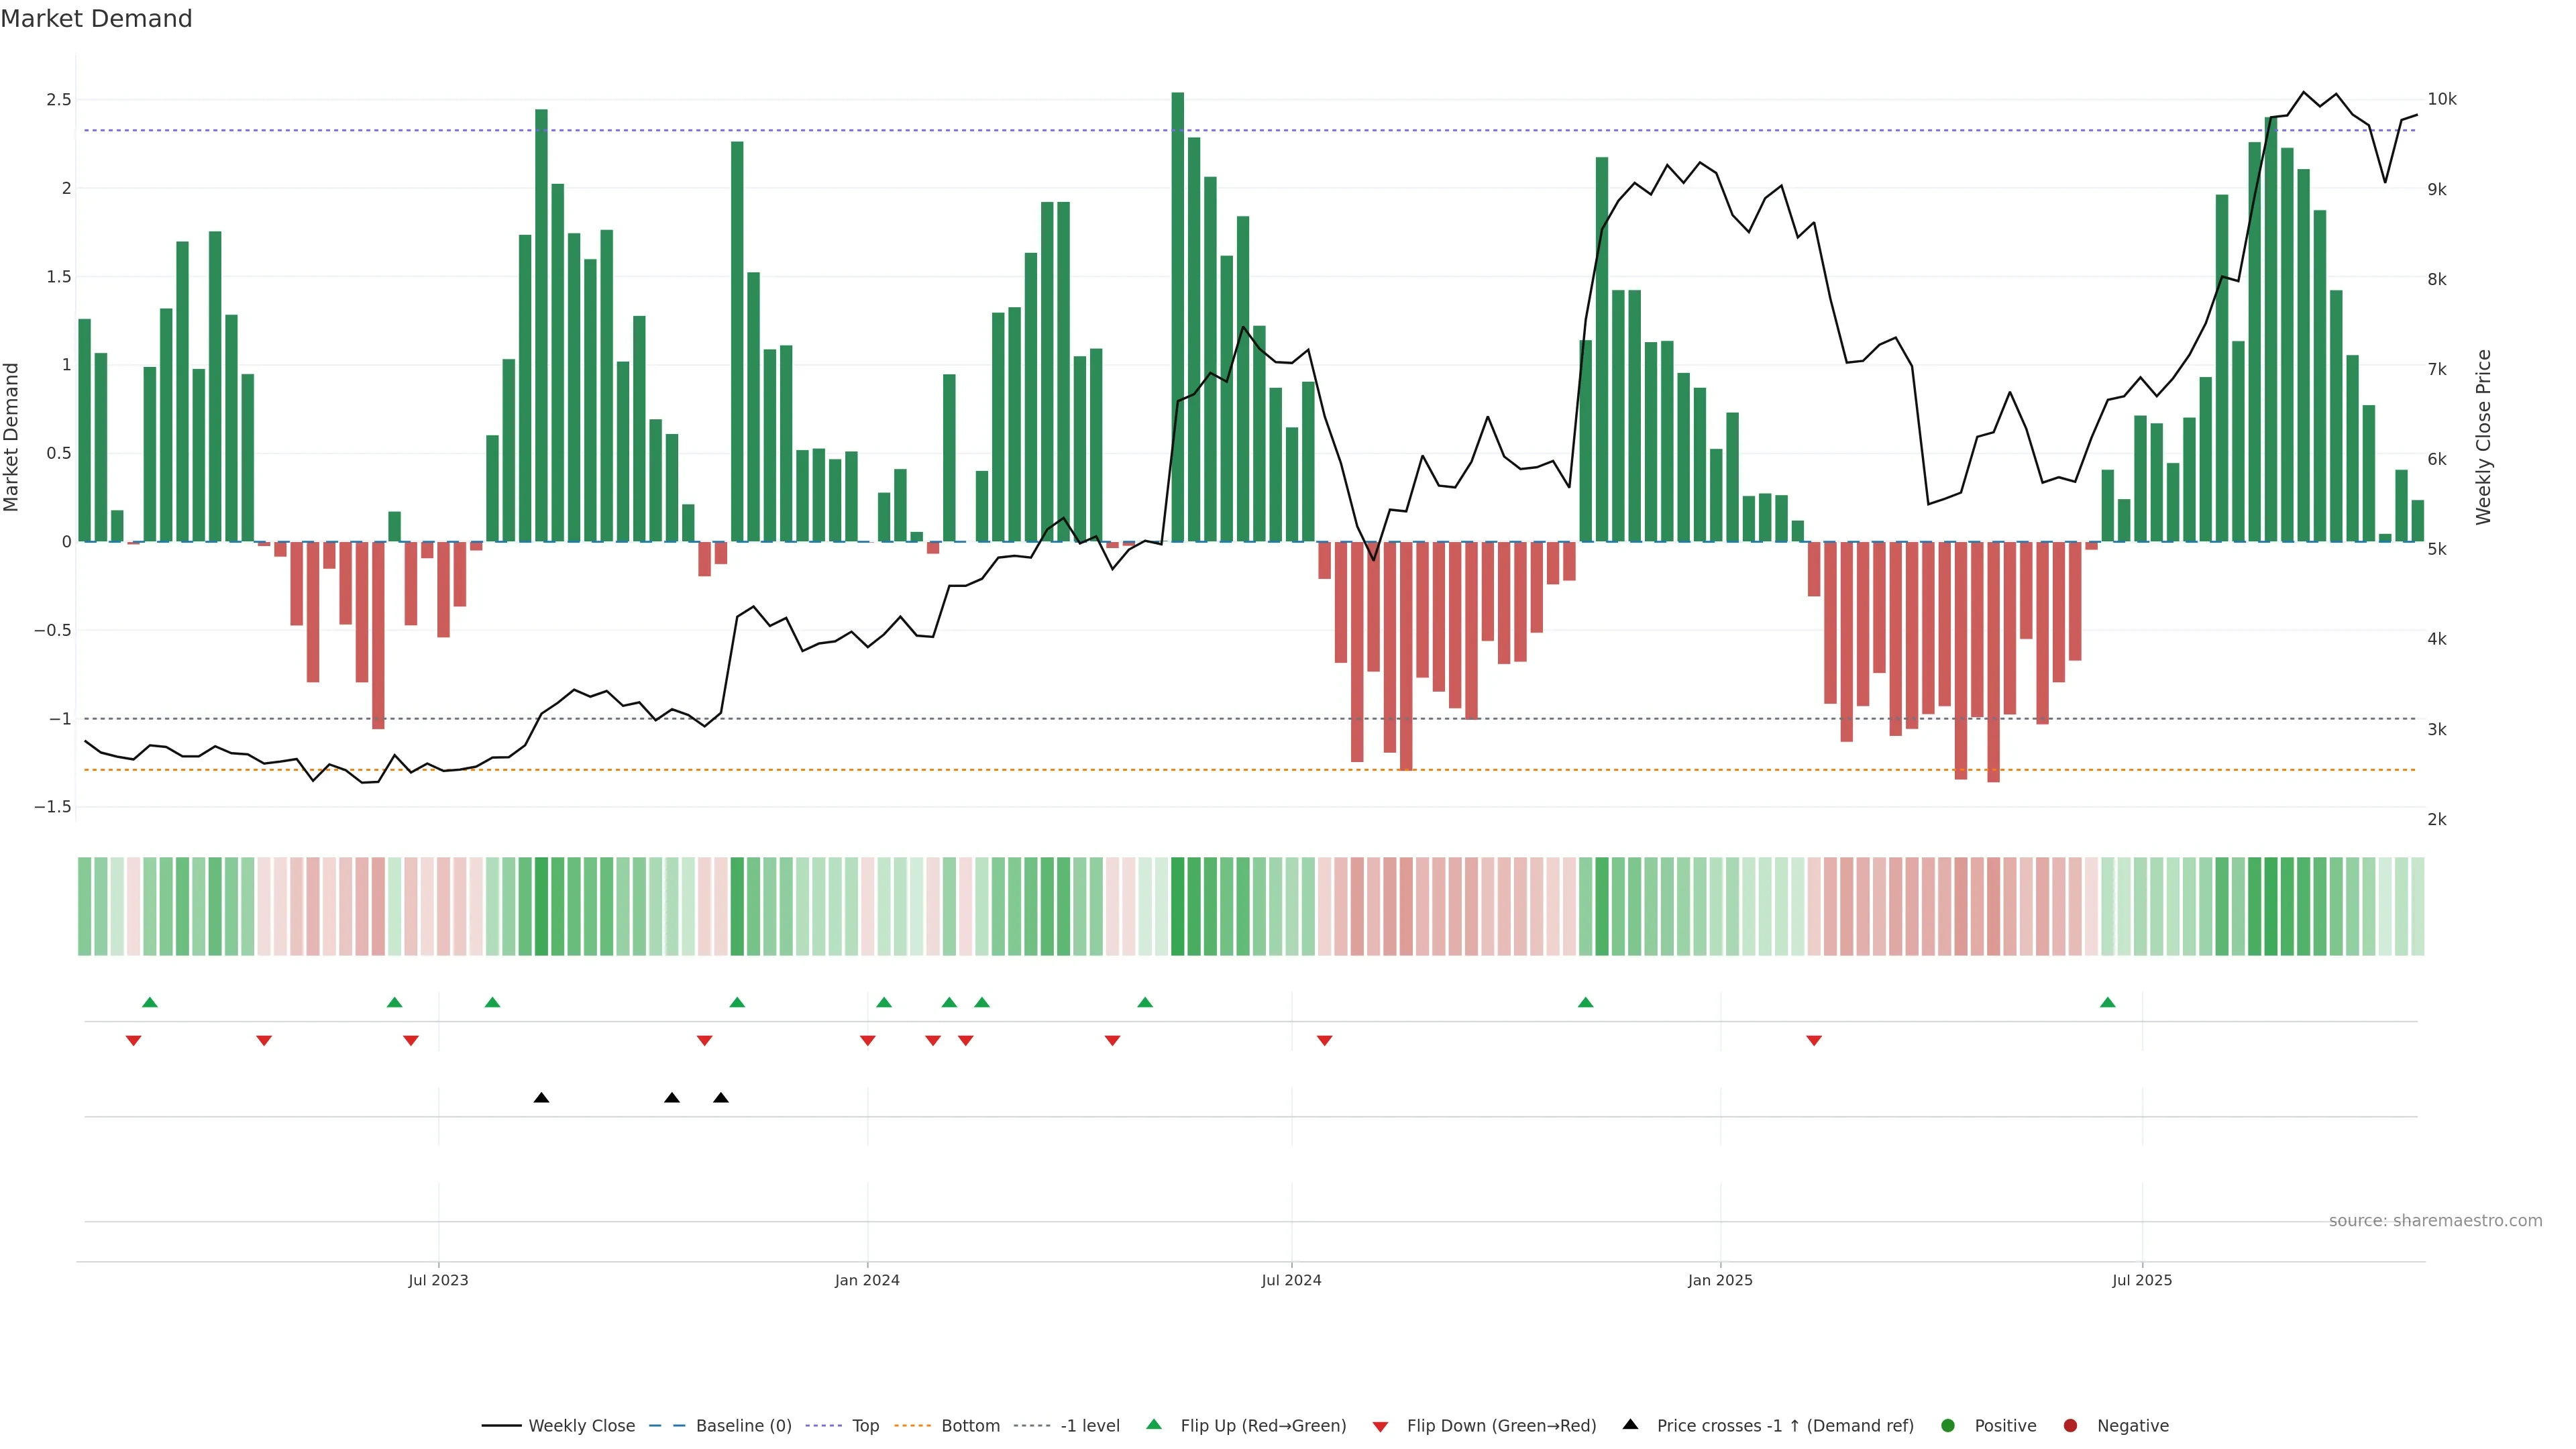The width and height of the screenshot is (2576, 1449).
Task: Select the Jul 2024 x-axis label
Action: [x=1291, y=1280]
